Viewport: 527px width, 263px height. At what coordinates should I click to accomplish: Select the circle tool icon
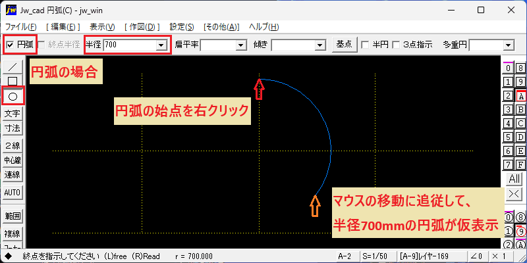click(13, 97)
